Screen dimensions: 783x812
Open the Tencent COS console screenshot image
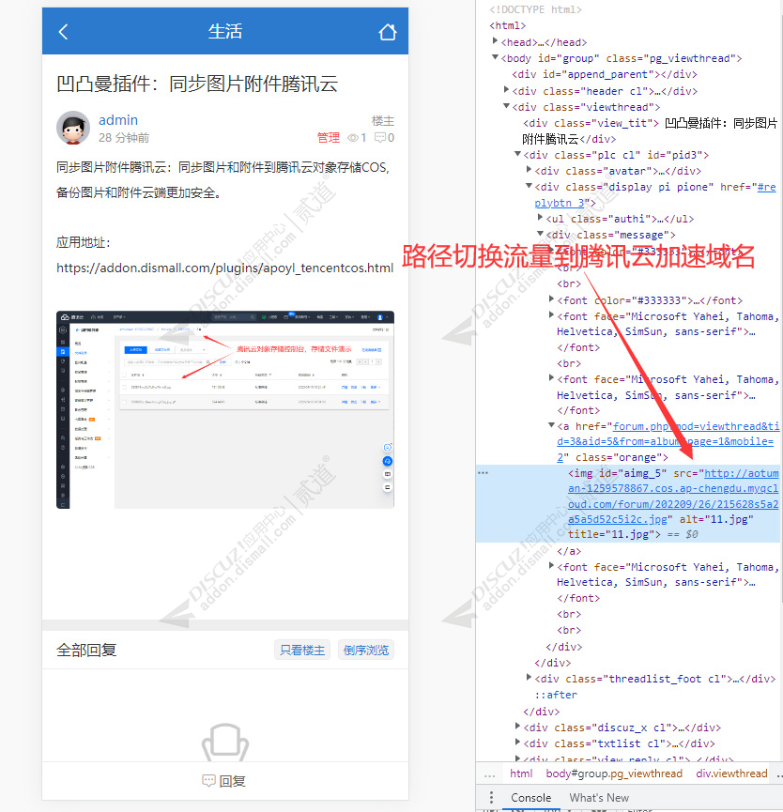[x=225, y=409]
